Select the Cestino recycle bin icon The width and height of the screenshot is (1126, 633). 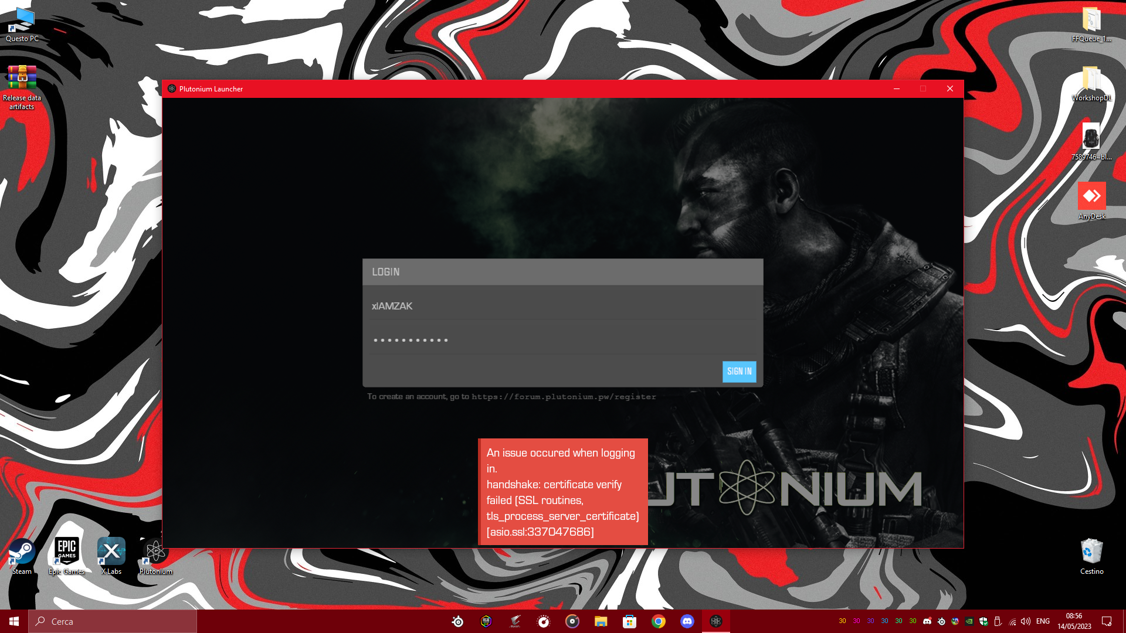click(1091, 557)
